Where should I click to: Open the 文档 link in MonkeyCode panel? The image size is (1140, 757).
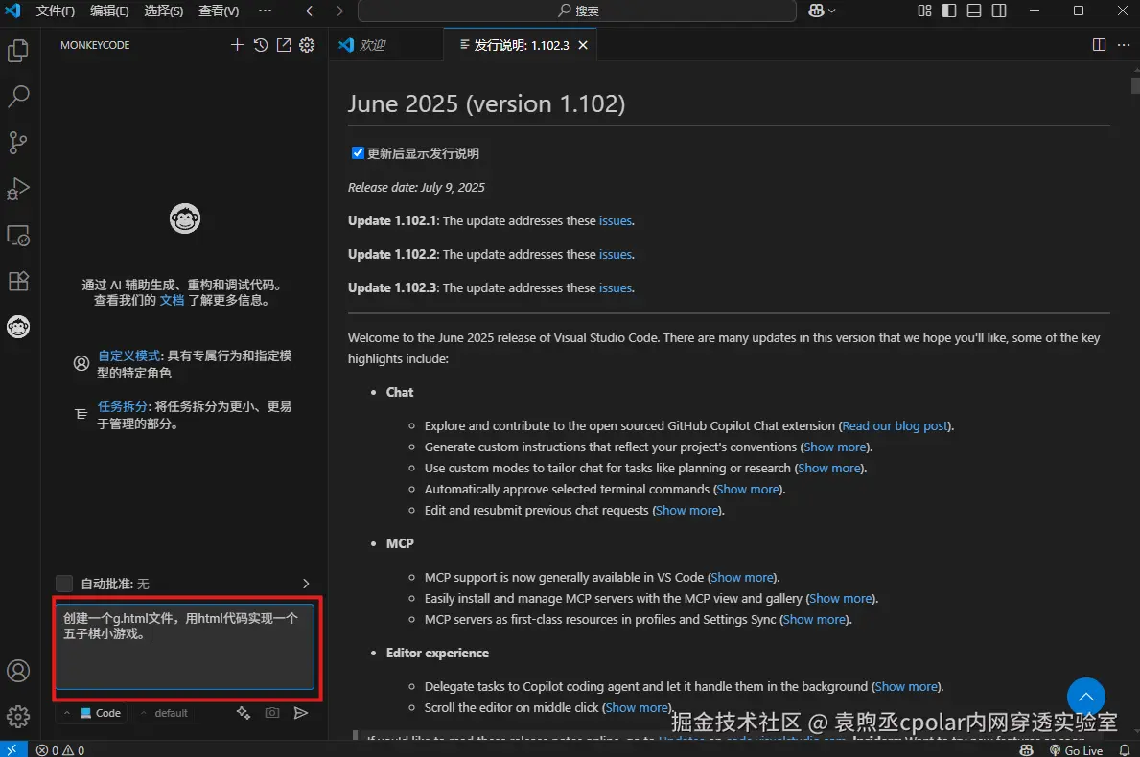[x=172, y=300]
